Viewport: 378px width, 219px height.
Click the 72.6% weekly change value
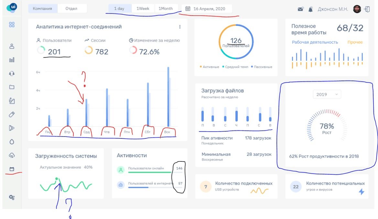(x=149, y=52)
